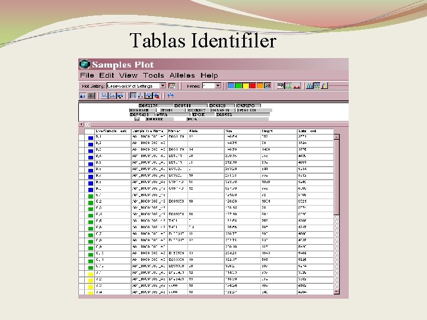Open the Help menu
The width and height of the screenshot is (427, 320).
[209, 75]
